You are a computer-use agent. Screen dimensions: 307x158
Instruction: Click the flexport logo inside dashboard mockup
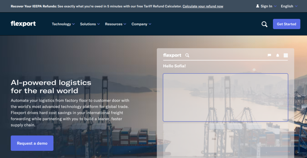point(172,55)
